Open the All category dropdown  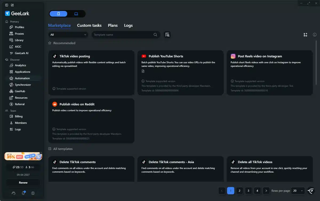68,35
